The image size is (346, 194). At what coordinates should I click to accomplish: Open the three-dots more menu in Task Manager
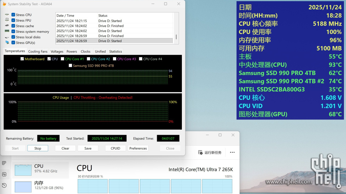click(232, 152)
